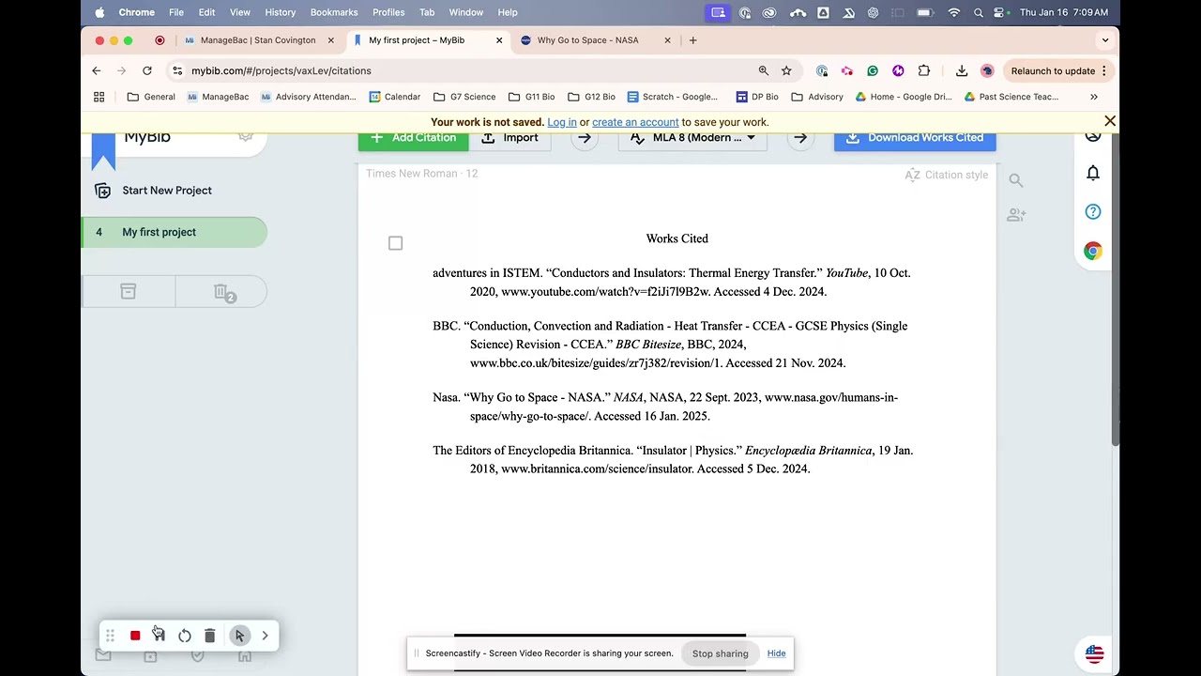Open the Times New Roman 12 font setting
The width and height of the screenshot is (1201, 676).
(x=422, y=174)
